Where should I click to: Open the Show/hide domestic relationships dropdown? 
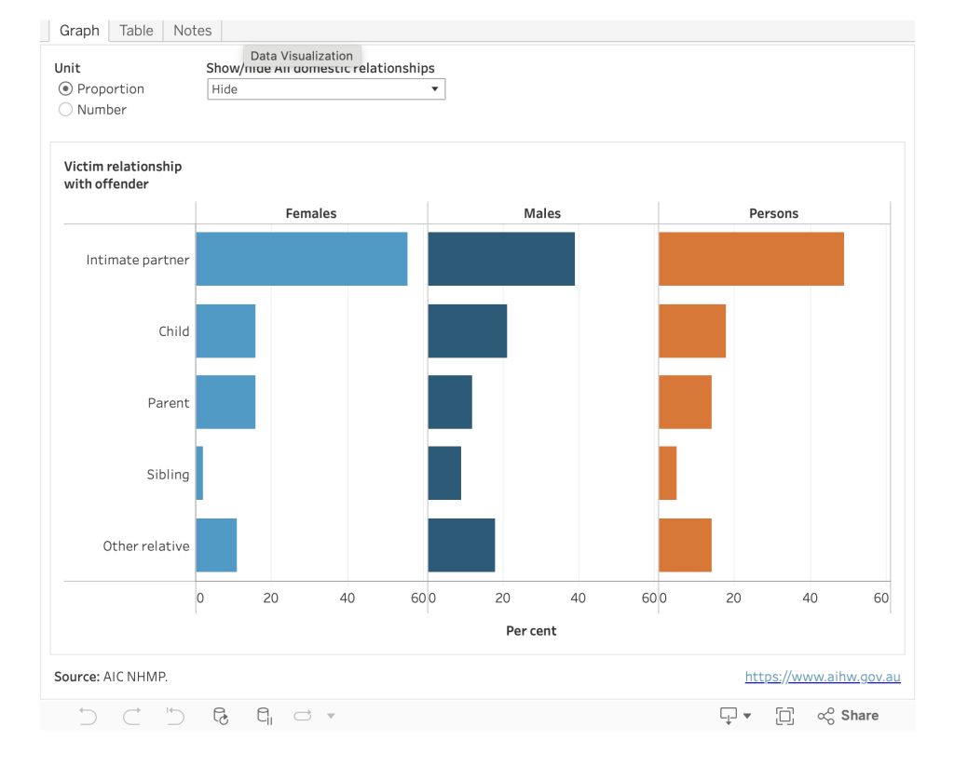coord(325,89)
